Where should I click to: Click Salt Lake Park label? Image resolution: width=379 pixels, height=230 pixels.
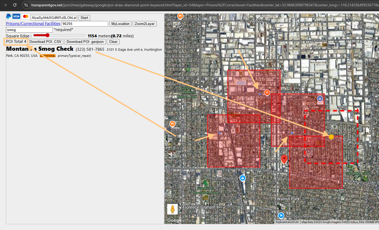(357, 173)
